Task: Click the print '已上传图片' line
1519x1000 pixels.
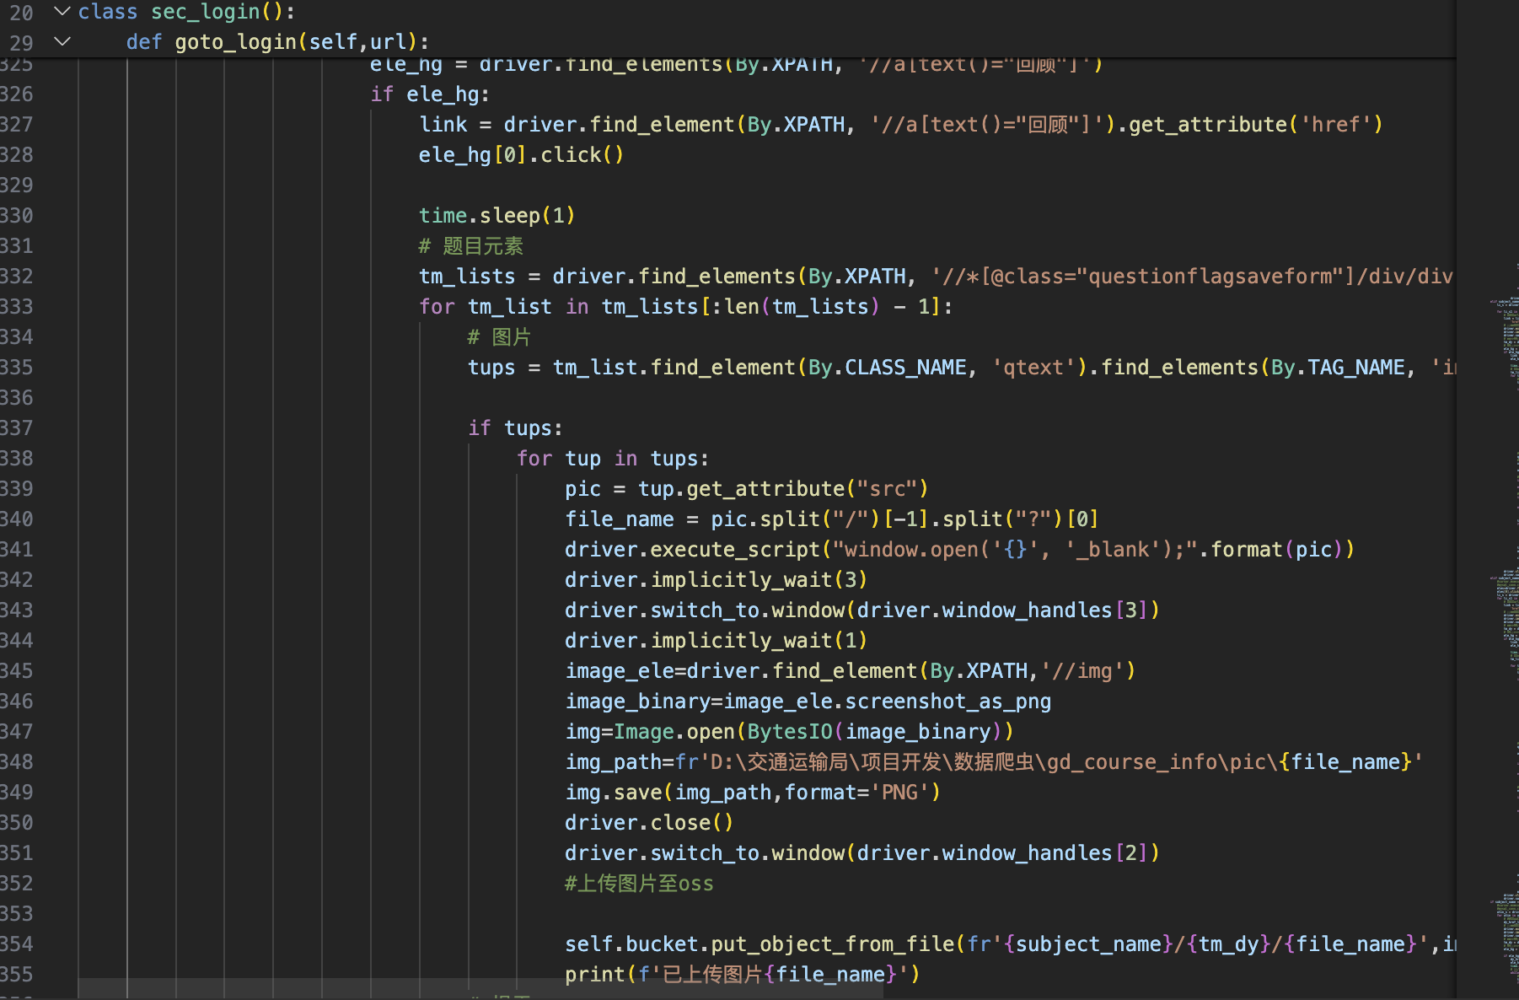Action: pos(742,975)
